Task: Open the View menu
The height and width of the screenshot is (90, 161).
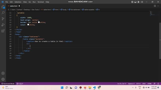Action: click(x=25, y=2)
